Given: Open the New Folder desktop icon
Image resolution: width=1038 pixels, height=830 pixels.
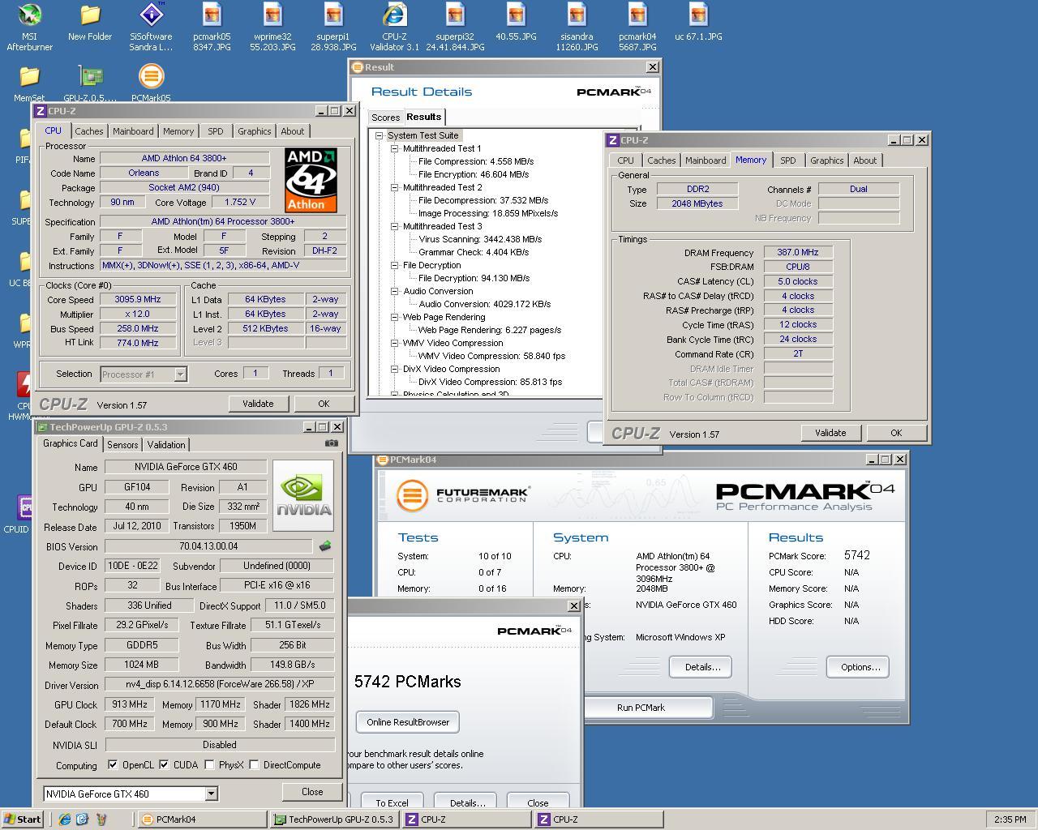Looking at the screenshot, I should click(x=90, y=23).
